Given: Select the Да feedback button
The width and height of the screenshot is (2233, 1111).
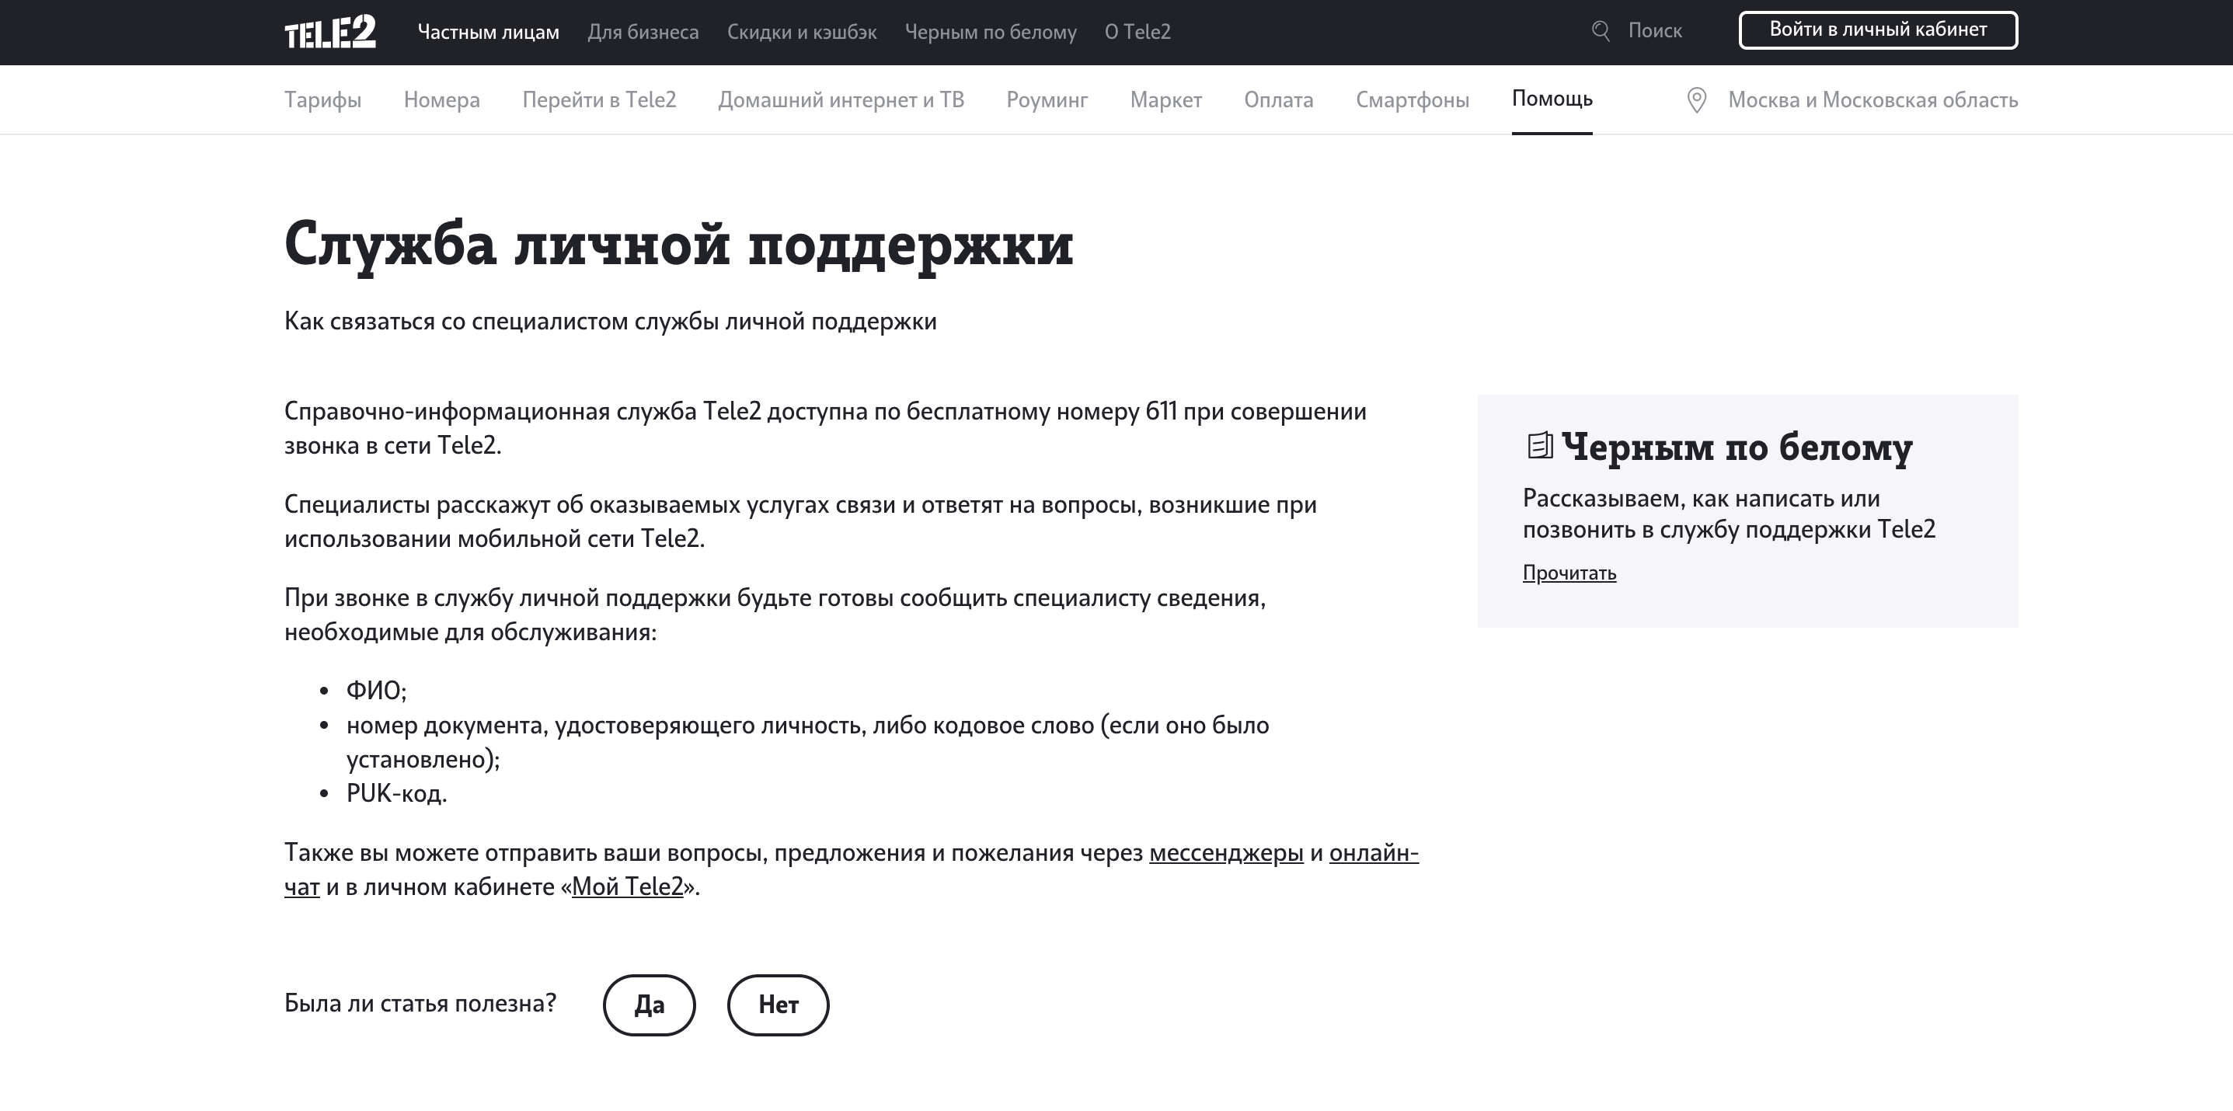Looking at the screenshot, I should (649, 1005).
